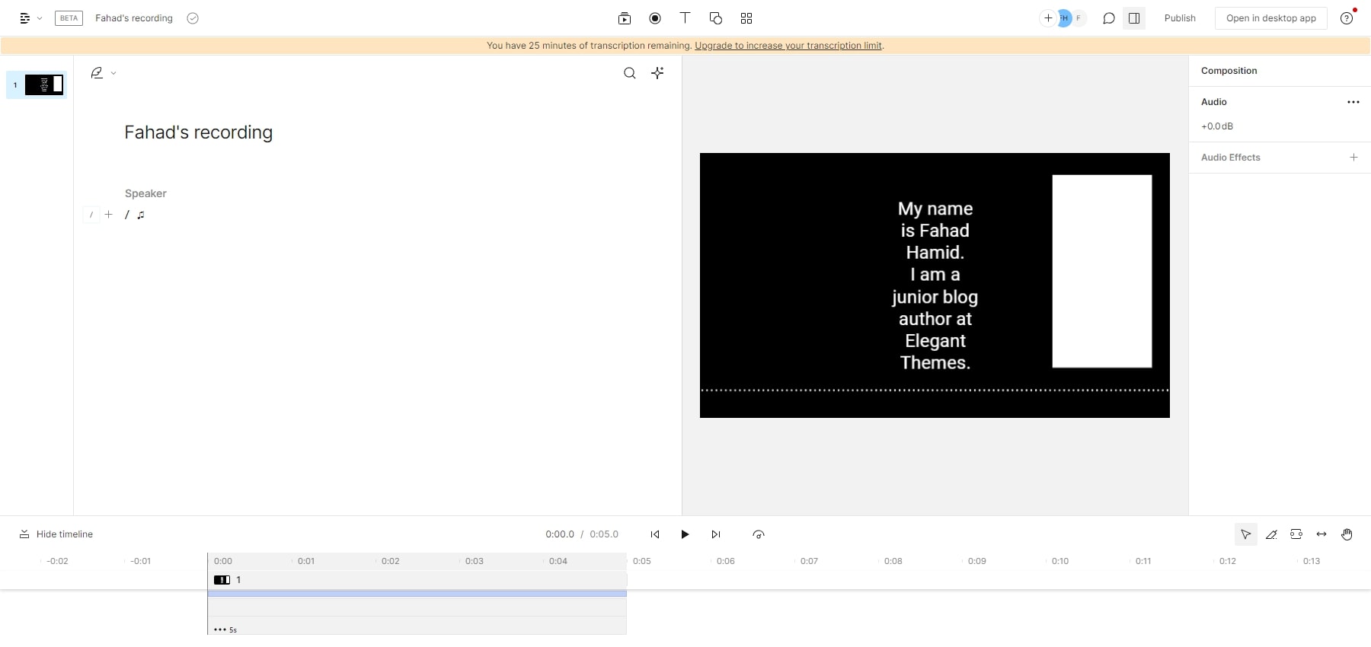Screen dimensions: 1371x647
Task: Select the Text tool icon
Action: click(x=685, y=18)
